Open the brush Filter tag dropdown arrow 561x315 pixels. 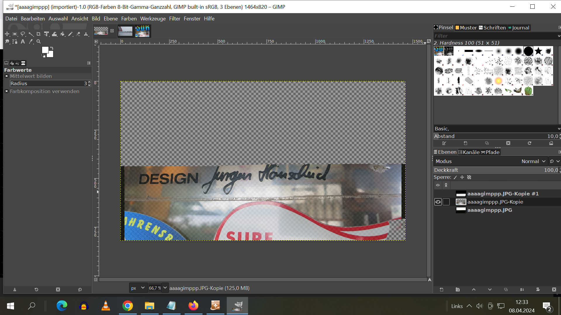(559, 36)
